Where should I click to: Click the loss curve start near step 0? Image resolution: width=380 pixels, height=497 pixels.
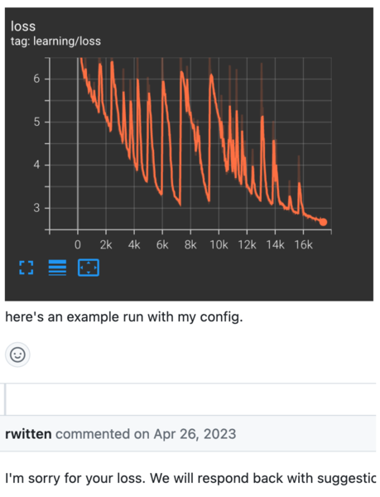[81, 60]
